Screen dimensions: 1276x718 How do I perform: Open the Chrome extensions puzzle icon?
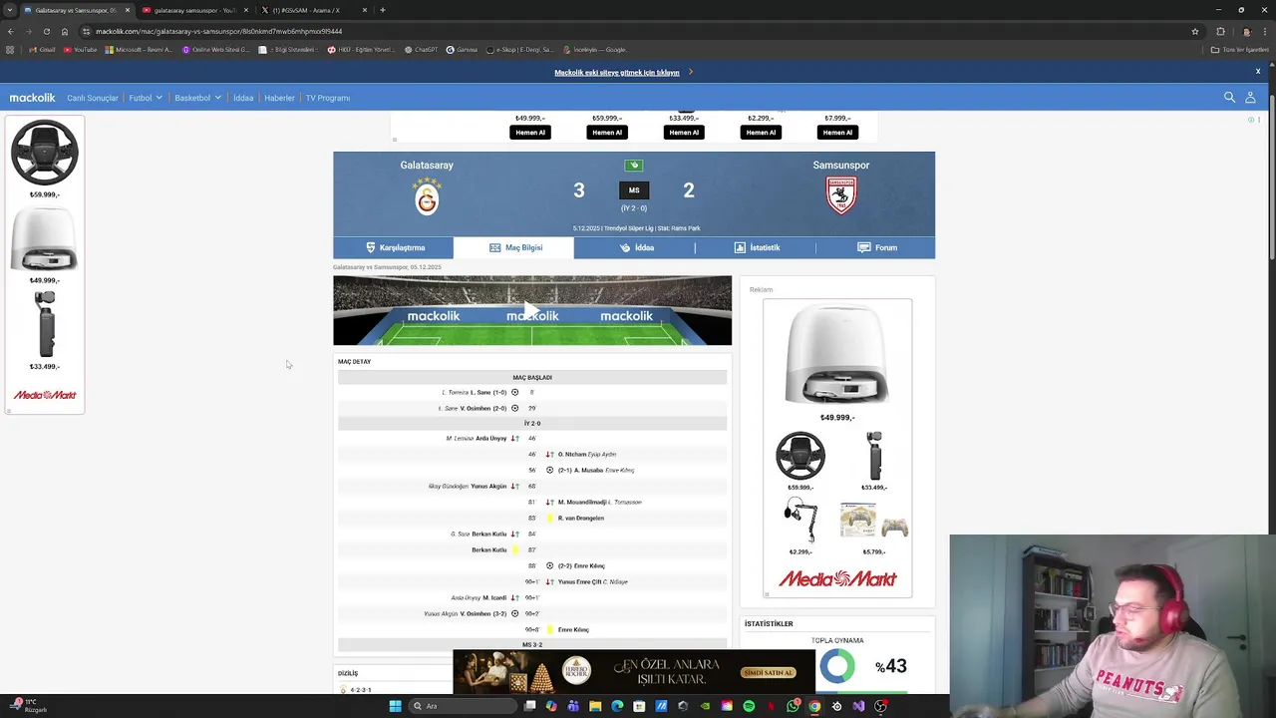[x=1220, y=31]
